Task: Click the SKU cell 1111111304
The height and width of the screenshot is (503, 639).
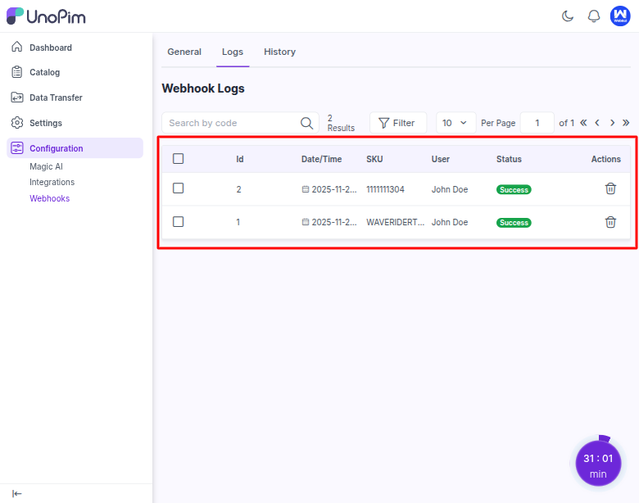Action: pos(385,189)
